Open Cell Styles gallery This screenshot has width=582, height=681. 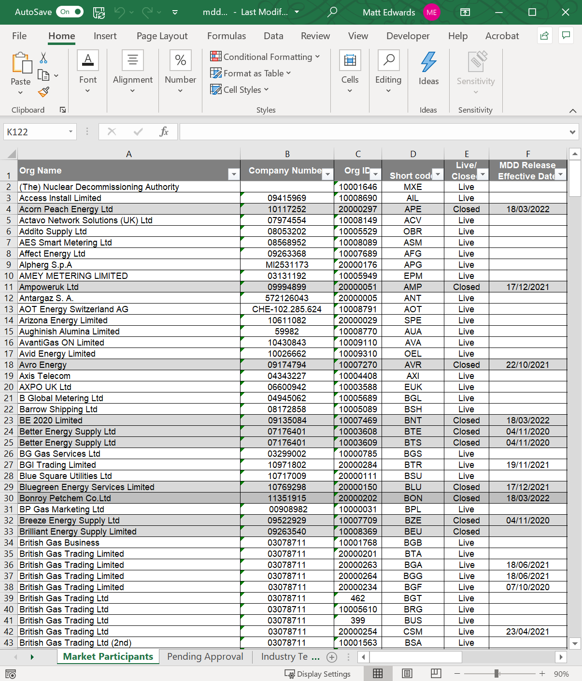[x=239, y=89]
